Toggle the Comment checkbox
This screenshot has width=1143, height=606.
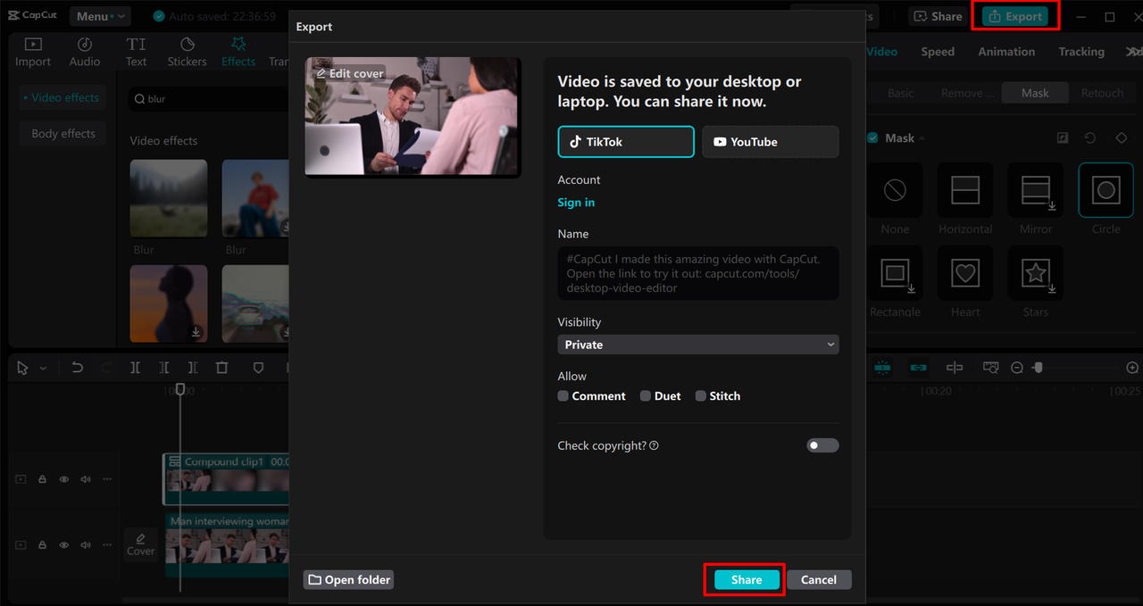click(563, 396)
